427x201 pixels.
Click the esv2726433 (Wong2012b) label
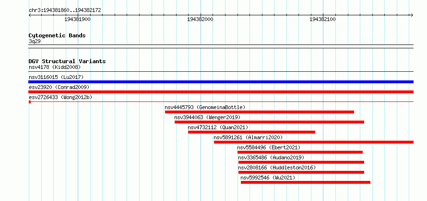pos(60,97)
